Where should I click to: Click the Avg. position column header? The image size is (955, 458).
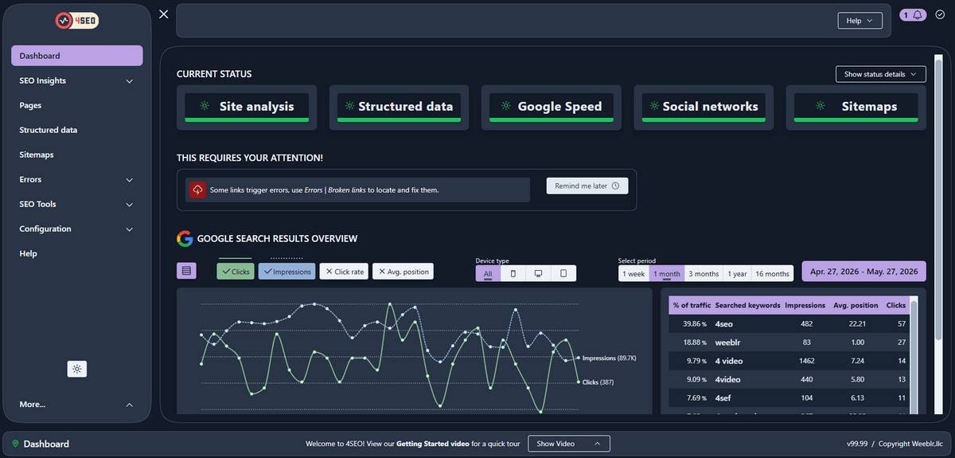856,305
